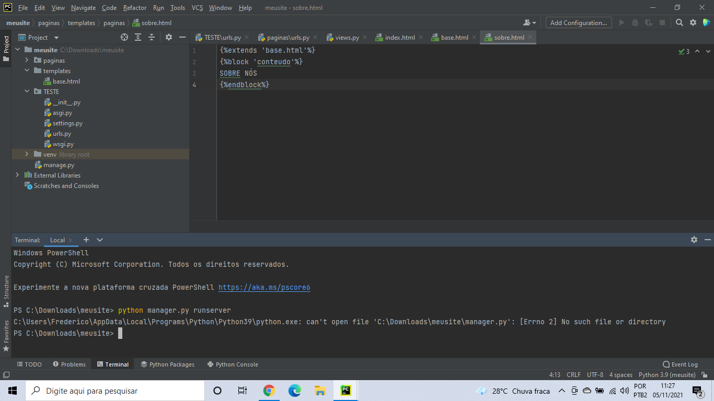Hide the Project tool window
This screenshot has width=714, height=401.
point(182,37)
